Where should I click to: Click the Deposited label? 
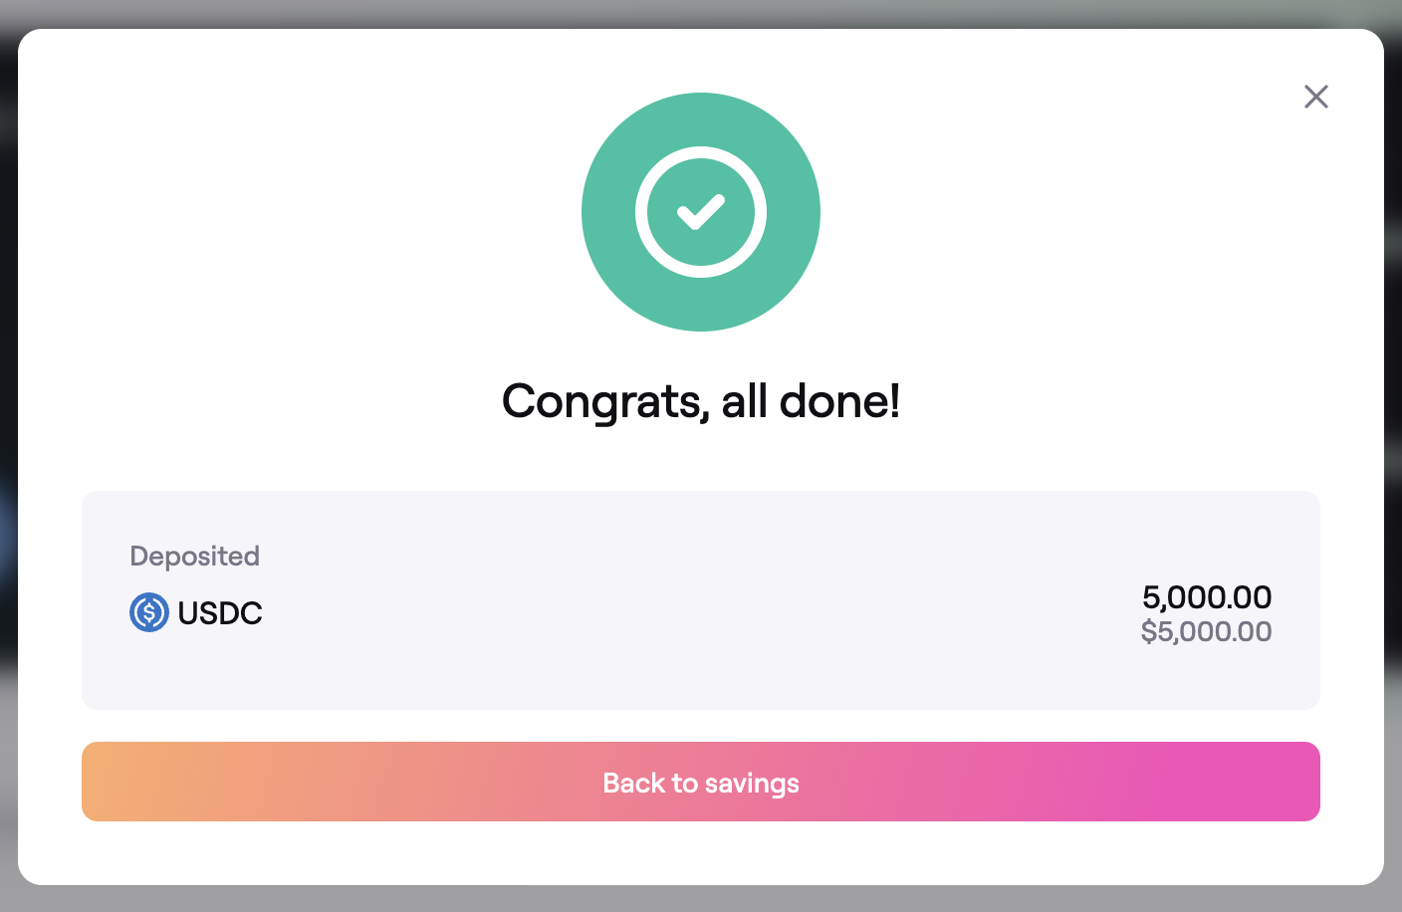tap(195, 556)
